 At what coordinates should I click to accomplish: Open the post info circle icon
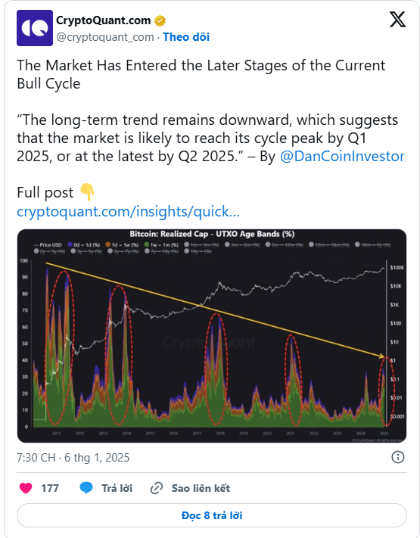coord(398,457)
